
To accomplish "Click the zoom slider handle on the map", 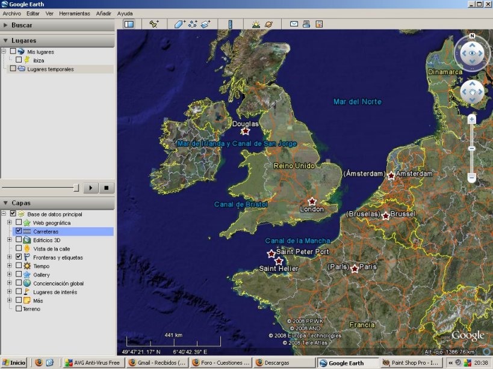I will coord(471,148).
